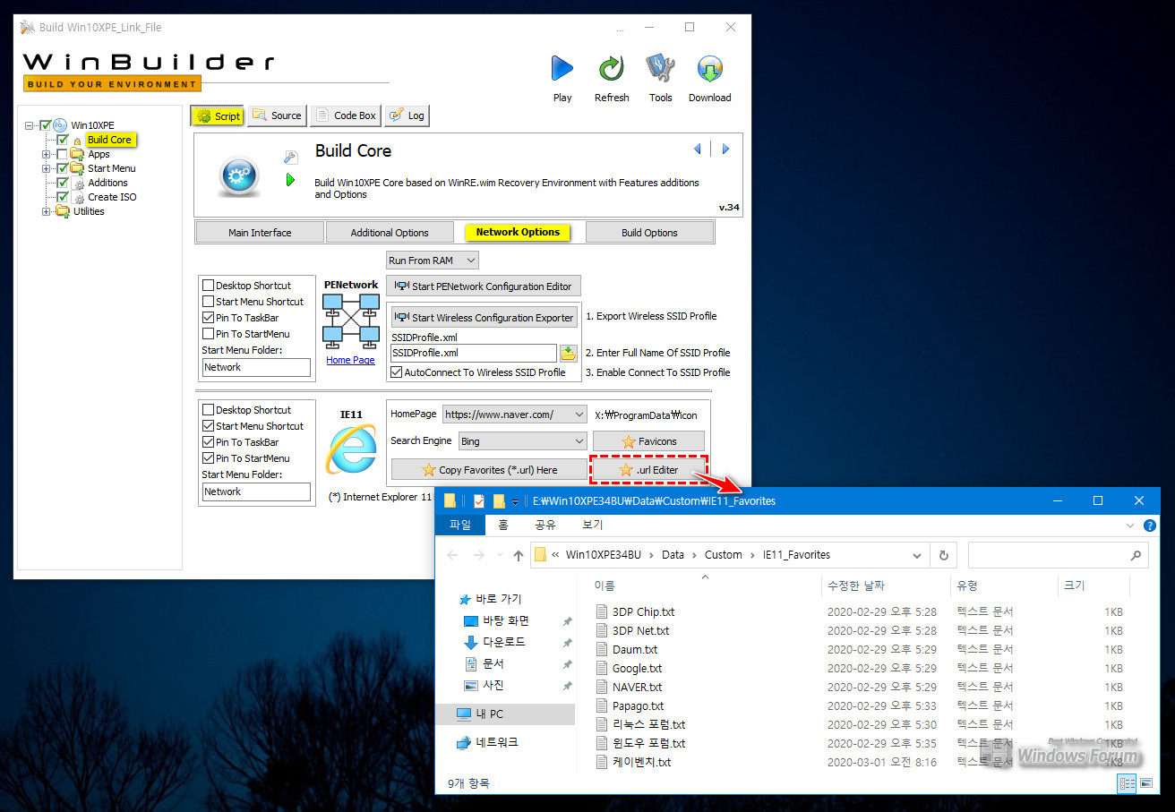This screenshot has width=1175, height=812.
Task: Click the Internet Explorer 11 logo
Action: tap(350, 450)
